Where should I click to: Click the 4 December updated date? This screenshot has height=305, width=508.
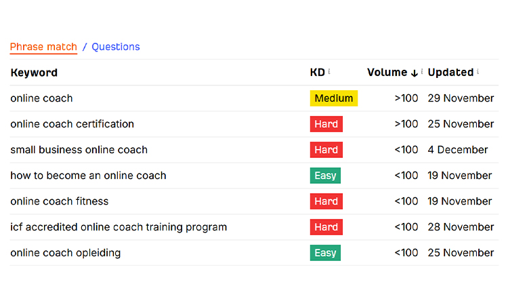pos(458,150)
